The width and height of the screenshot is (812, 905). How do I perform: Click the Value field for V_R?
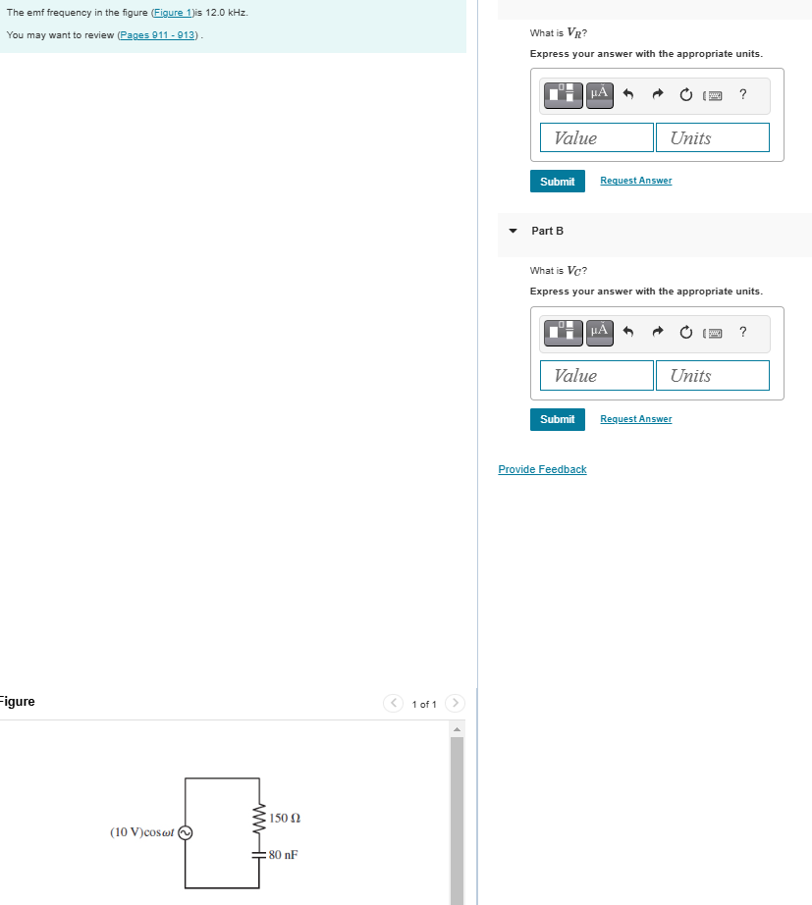point(597,137)
